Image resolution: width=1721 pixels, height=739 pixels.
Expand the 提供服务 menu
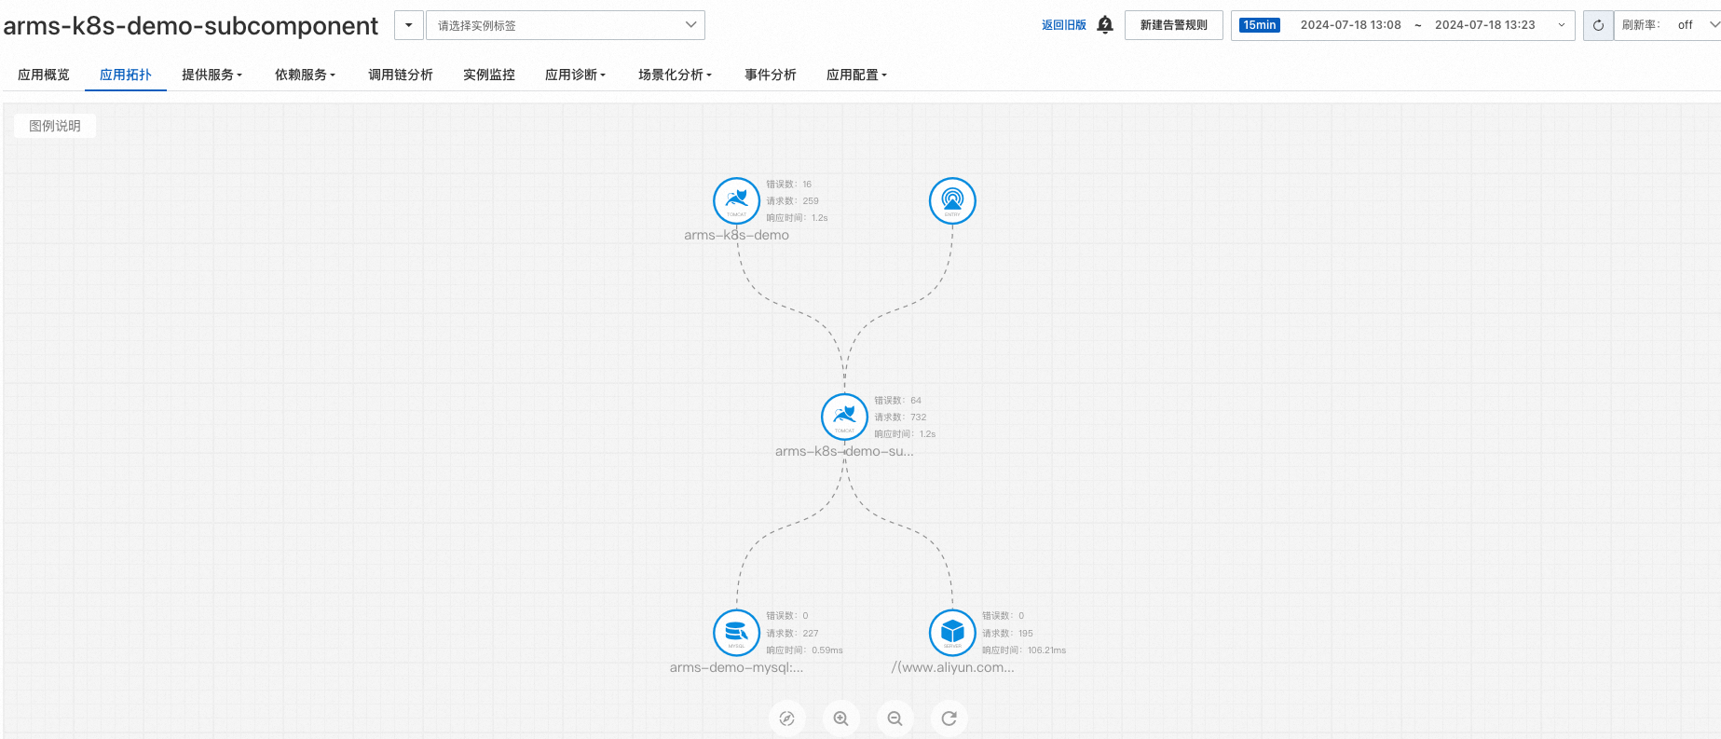tap(212, 75)
